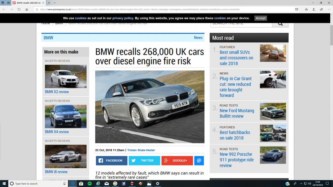The width and height of the screenshot is (333, 187).
Task: Click the main BMW 3 Series article image
Action: click(150, 107)
